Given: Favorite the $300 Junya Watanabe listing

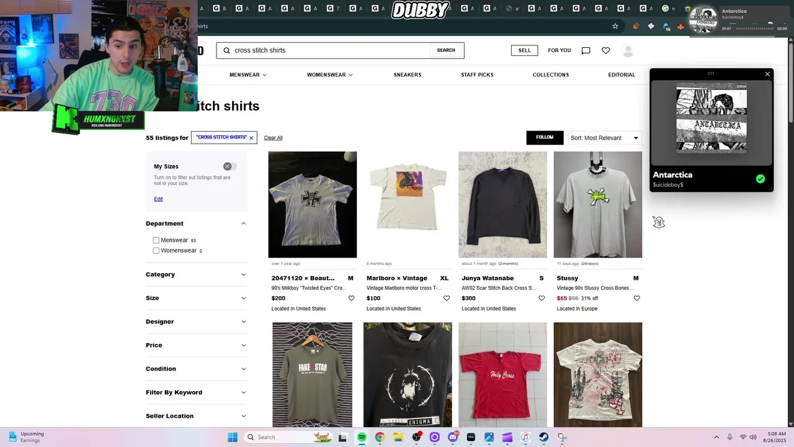Looking at the screenshot, I should [x=542, y=299].
